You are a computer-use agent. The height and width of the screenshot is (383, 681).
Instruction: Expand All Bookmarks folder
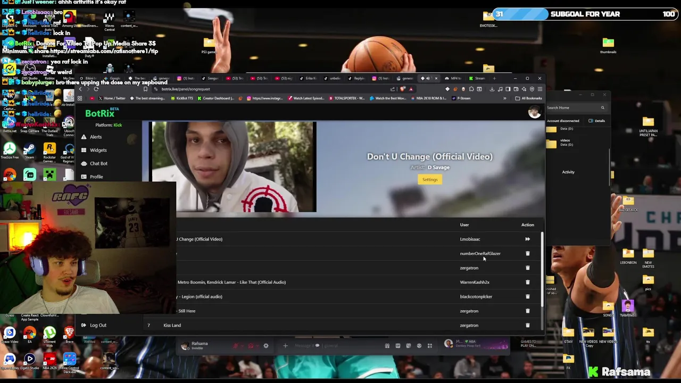(528, 98)
